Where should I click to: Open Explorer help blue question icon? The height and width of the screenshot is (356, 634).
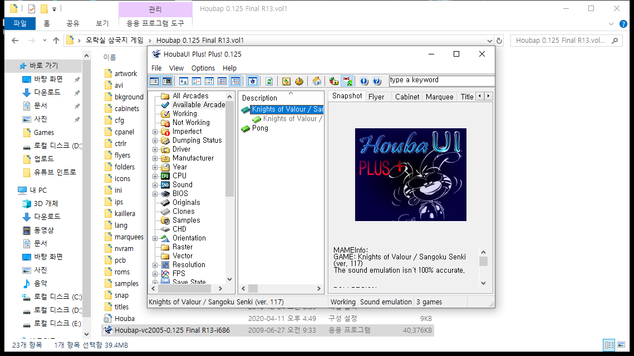pos(623,24)
